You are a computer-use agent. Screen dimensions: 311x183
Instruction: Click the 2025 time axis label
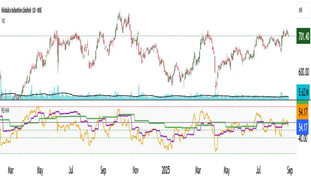[x=166, y=170]
